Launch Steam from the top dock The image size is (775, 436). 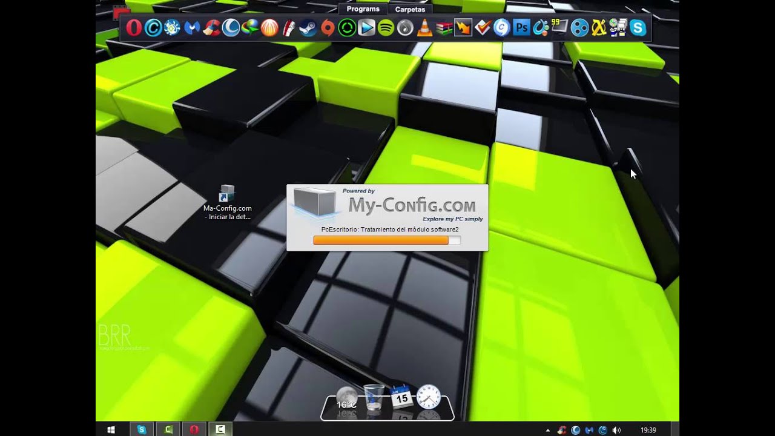point(308,28)
